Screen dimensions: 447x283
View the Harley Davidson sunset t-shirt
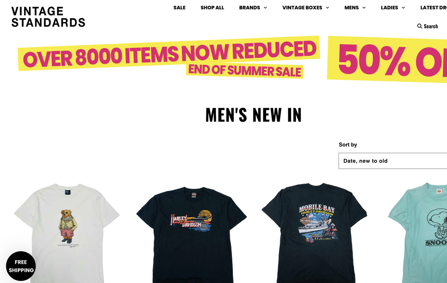point(191,235)
